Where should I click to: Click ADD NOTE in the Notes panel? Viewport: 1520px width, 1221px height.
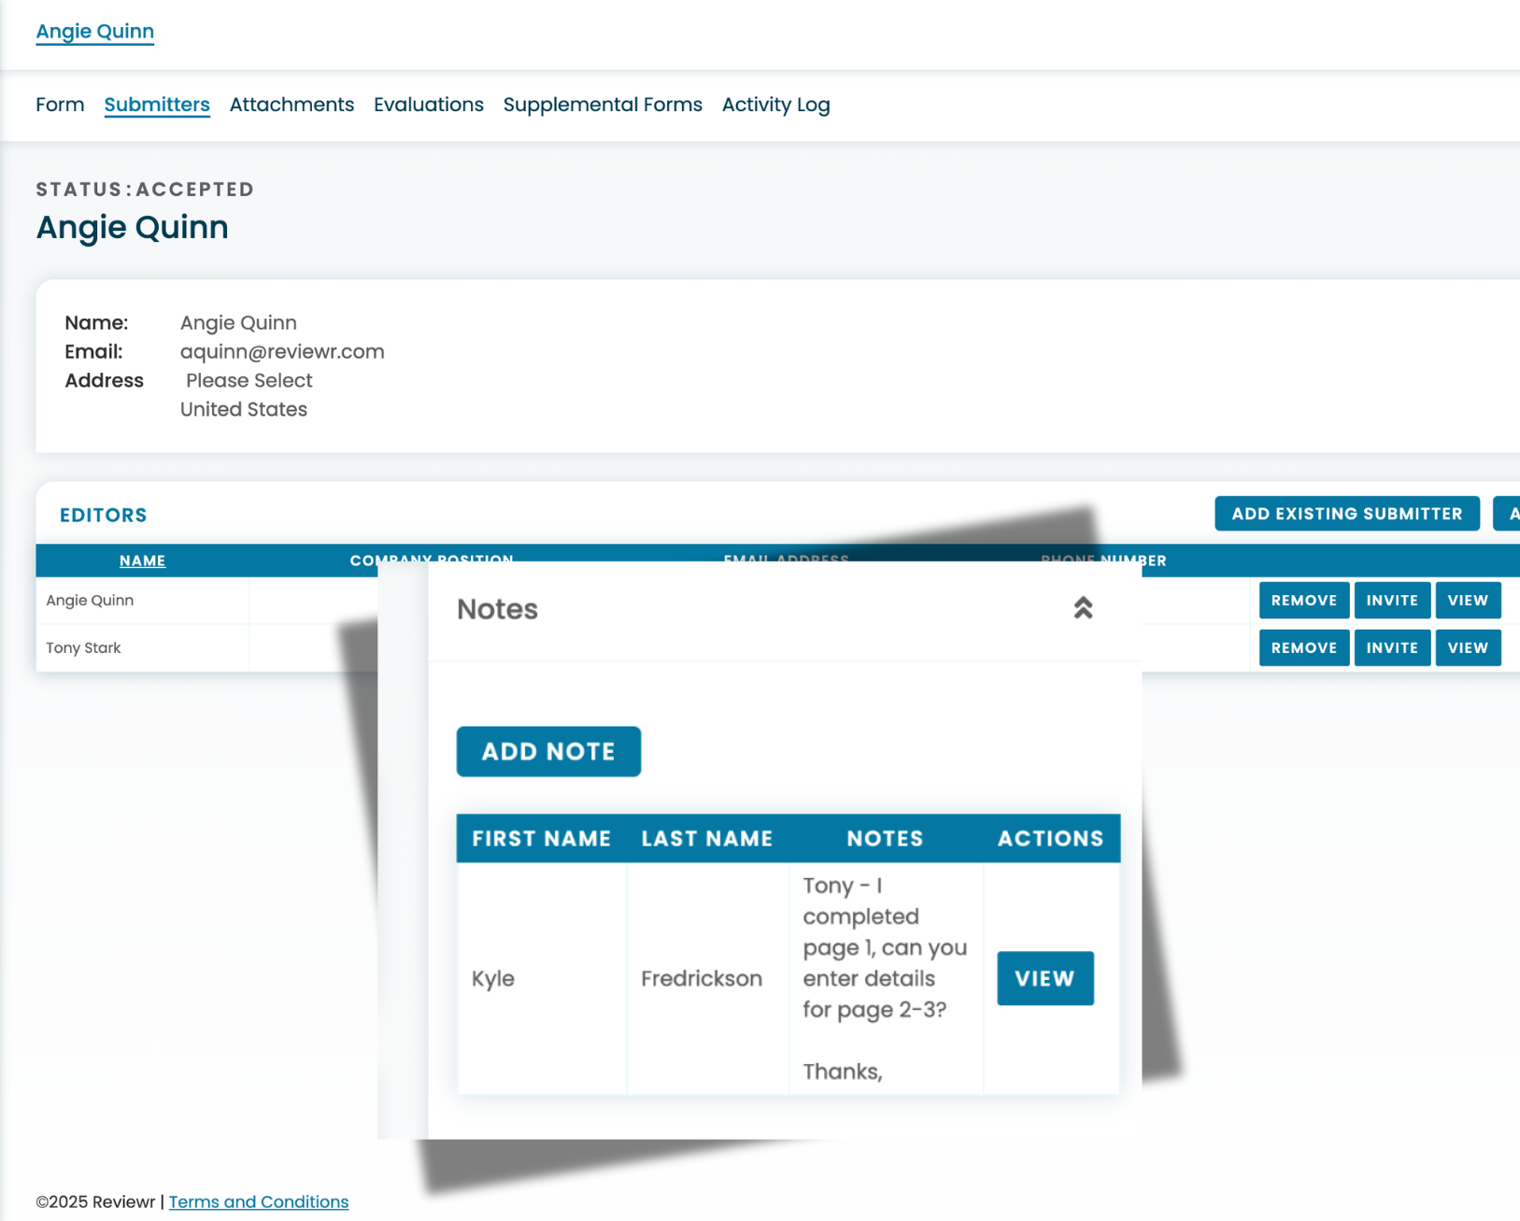point(548,751)
